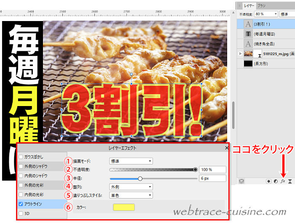
Task: Expand the 5181225_m.jpg layer group
Action: [241, 54]
